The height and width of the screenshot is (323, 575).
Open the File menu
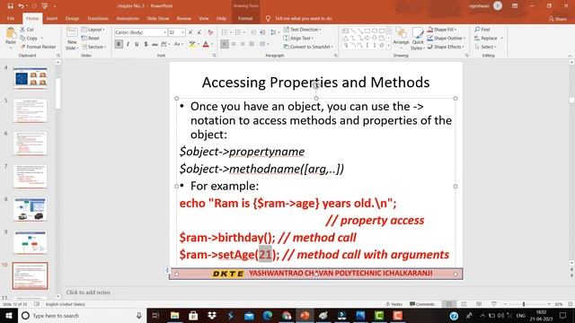(x=11, y=18)
